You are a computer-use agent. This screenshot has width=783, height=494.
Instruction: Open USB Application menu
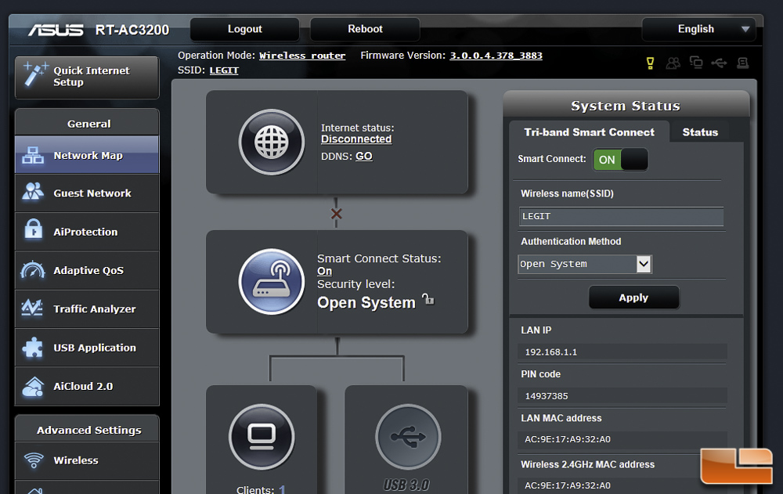pyautogui.click(x=87, y=348)
